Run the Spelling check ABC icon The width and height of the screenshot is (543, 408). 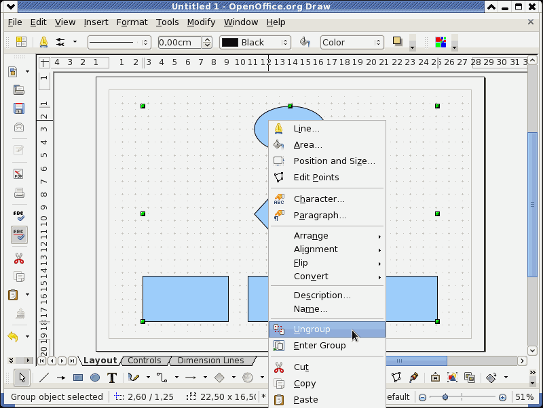(x=19, y=216)
